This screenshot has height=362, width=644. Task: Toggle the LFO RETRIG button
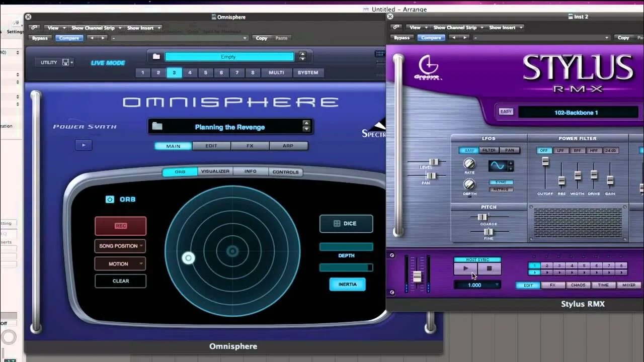click(x=501, y=190)
